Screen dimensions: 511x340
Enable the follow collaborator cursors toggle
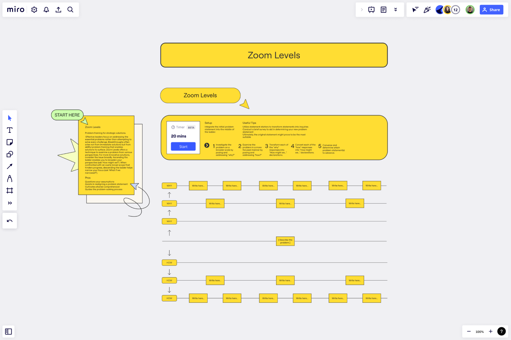pyautogui.click(x=415, y=10)
